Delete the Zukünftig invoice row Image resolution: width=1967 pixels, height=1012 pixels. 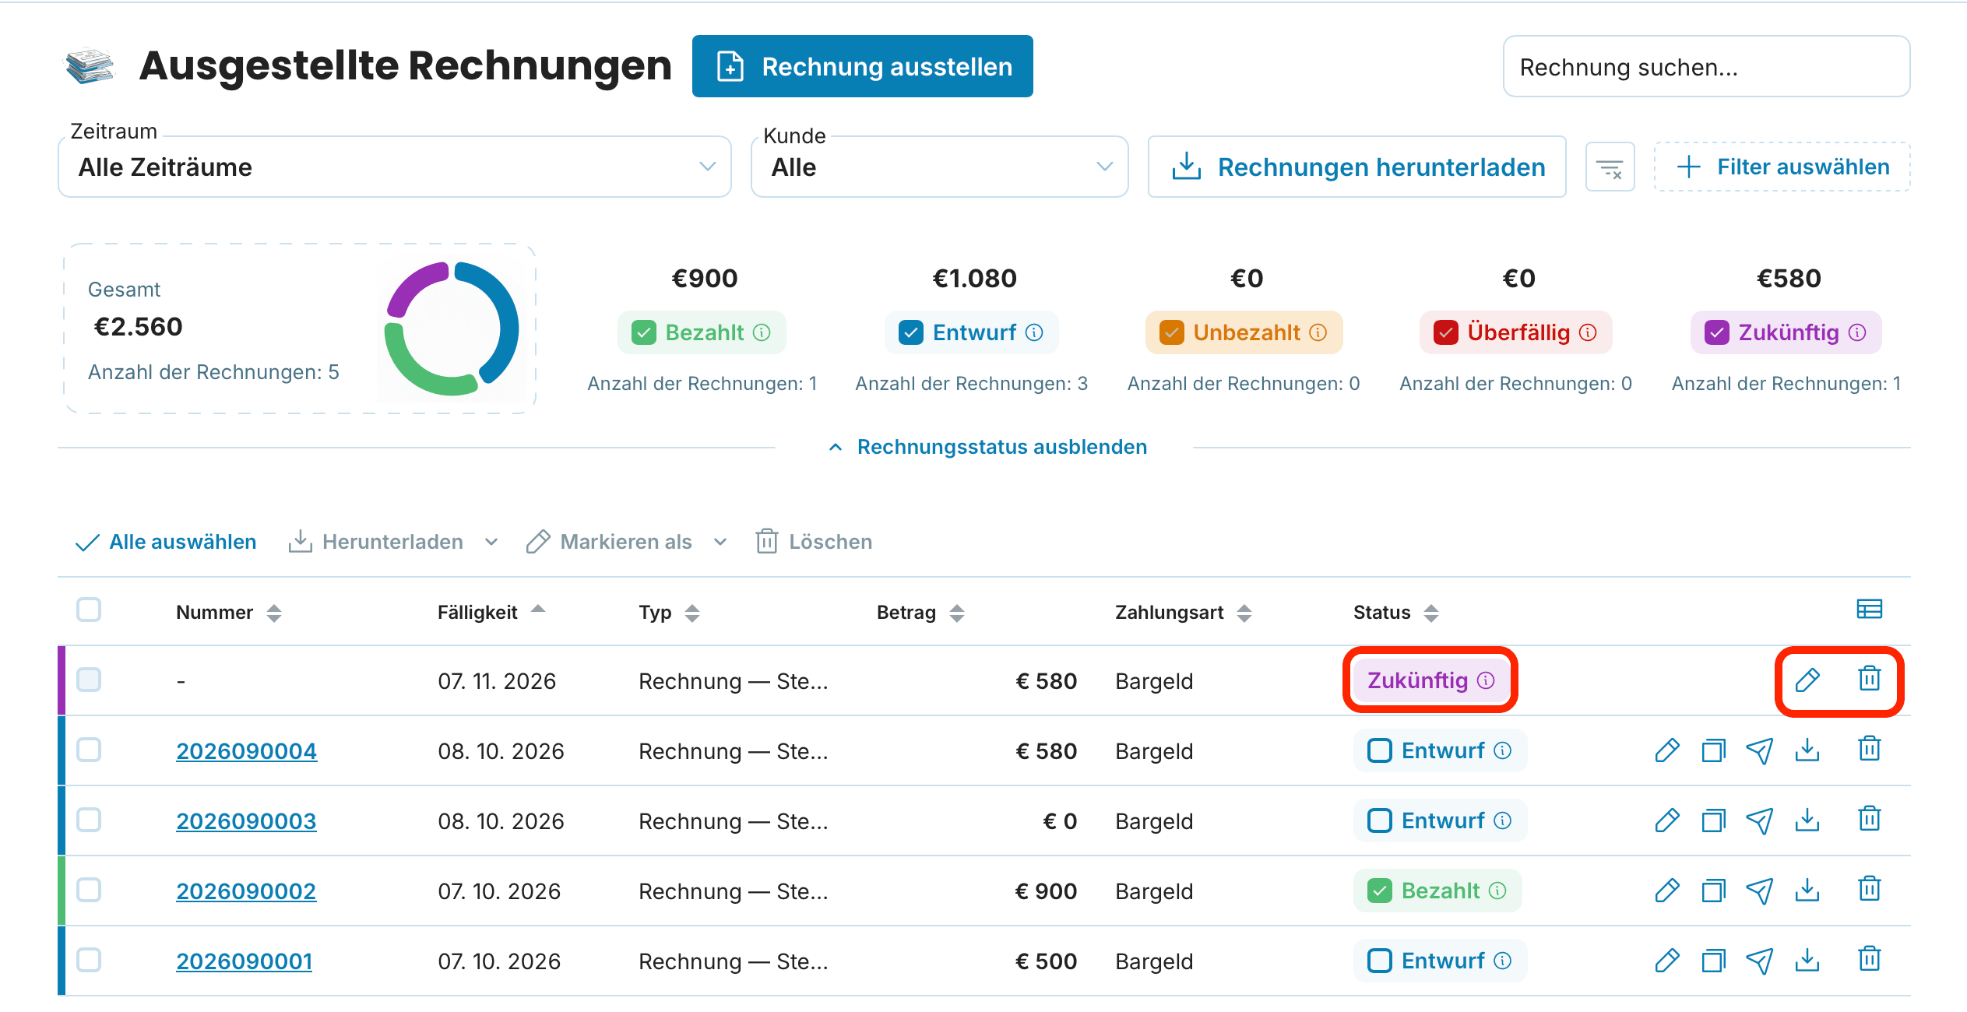point(1870,679)
